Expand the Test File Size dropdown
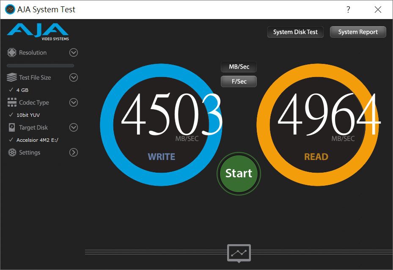This screenshot has width=393, height=270. click(x=74, y=77)
